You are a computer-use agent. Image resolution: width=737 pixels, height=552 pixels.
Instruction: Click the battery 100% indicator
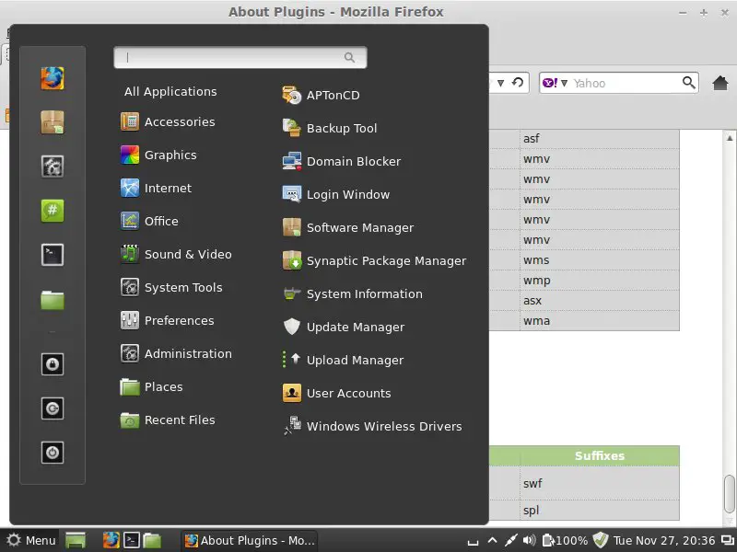pyautogui.click(x=565, y=541)
